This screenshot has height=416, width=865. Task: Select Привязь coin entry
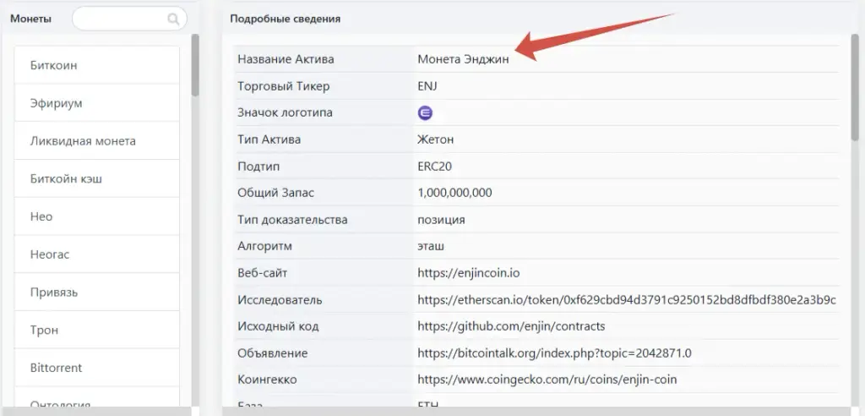click(96, 293)
